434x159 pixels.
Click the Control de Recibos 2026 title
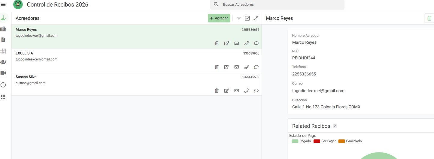(x=58, y=4)
